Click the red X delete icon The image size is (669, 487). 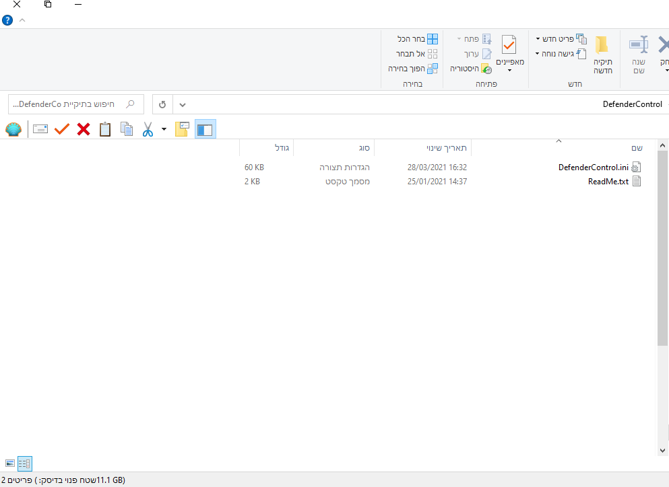[84, 129]
